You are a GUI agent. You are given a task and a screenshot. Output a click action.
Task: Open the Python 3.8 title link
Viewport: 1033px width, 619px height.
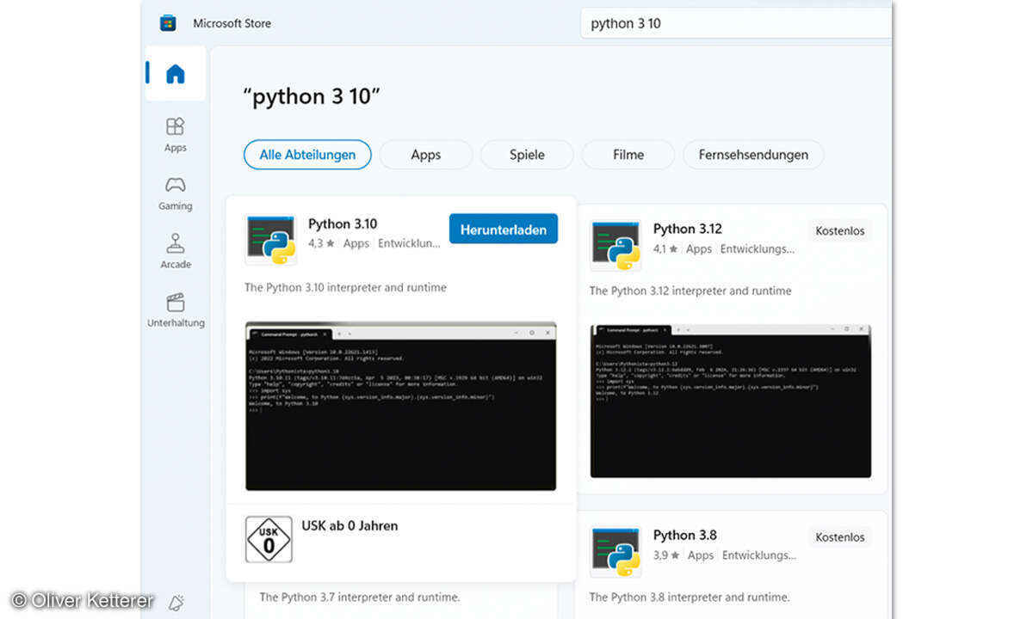pos(684,535)
